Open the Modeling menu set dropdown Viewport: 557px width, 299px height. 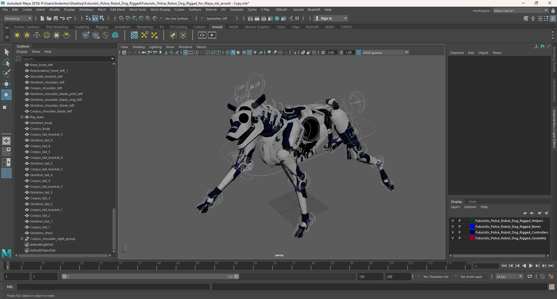tap(18, 18)
